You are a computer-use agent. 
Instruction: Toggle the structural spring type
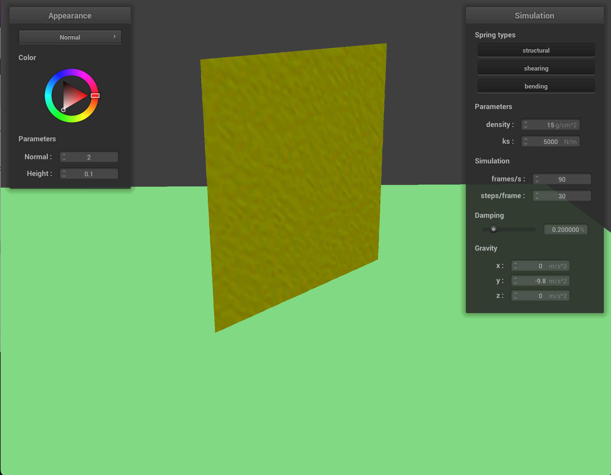(536, 50)
